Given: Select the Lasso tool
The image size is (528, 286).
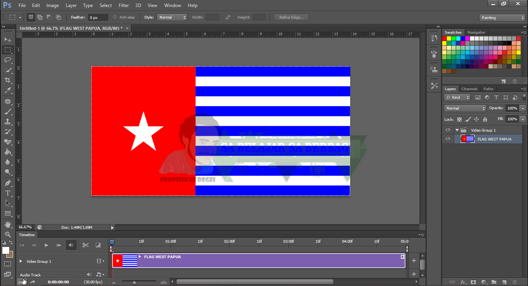Looking at the screenshot, I should 8,60.
